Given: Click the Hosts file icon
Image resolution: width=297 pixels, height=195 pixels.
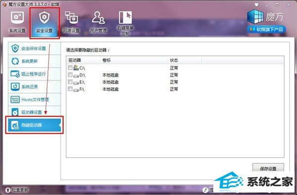Looking at the screenshot, I should 15,99.
